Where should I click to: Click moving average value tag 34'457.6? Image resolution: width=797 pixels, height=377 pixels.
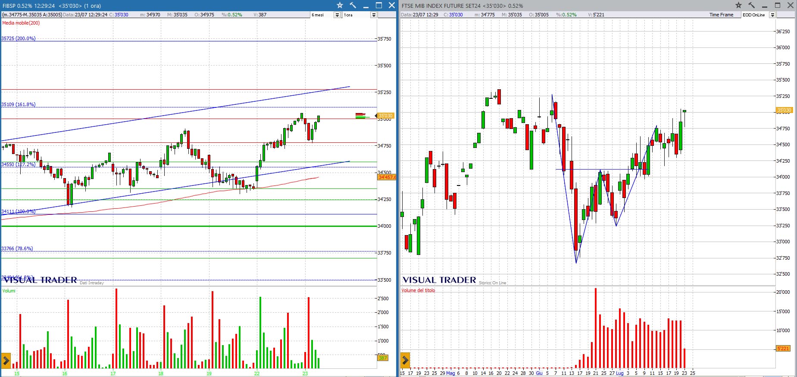pos(387,177)
